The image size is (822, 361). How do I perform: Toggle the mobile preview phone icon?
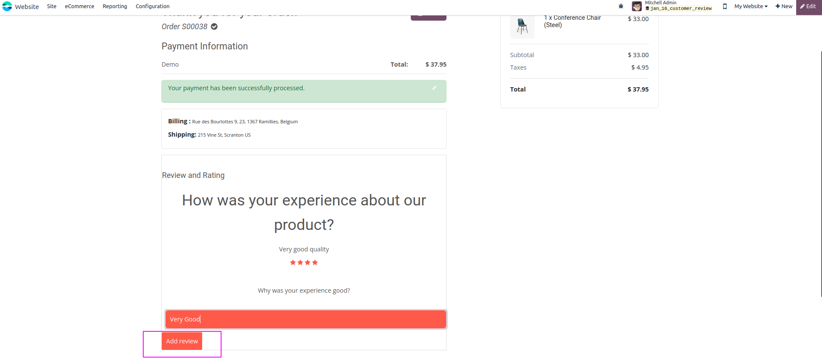click(725, 6)
